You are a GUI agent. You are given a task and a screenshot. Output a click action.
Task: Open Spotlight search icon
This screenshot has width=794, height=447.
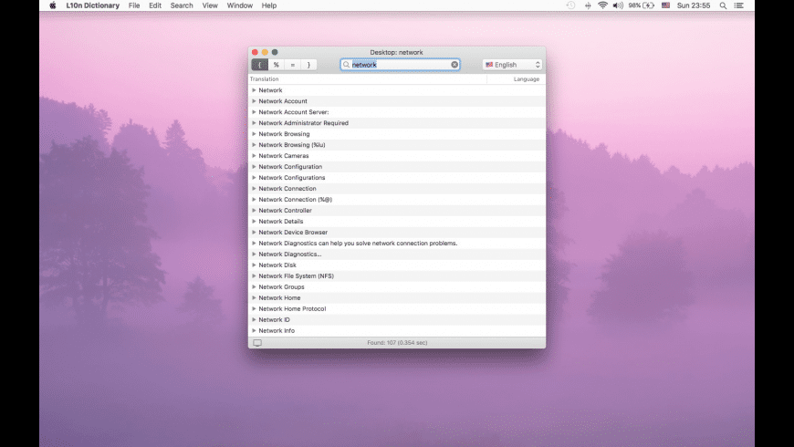coord(723,5)
